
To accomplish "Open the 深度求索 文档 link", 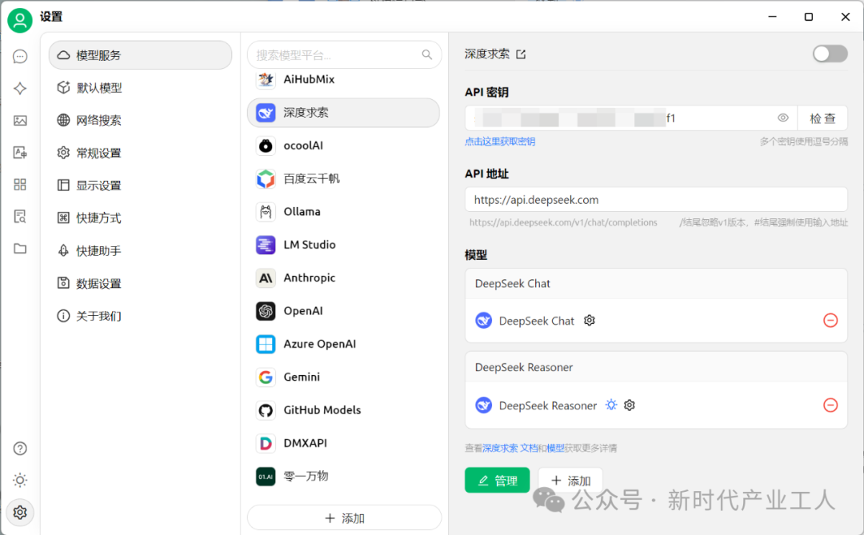I will point(510,448).
